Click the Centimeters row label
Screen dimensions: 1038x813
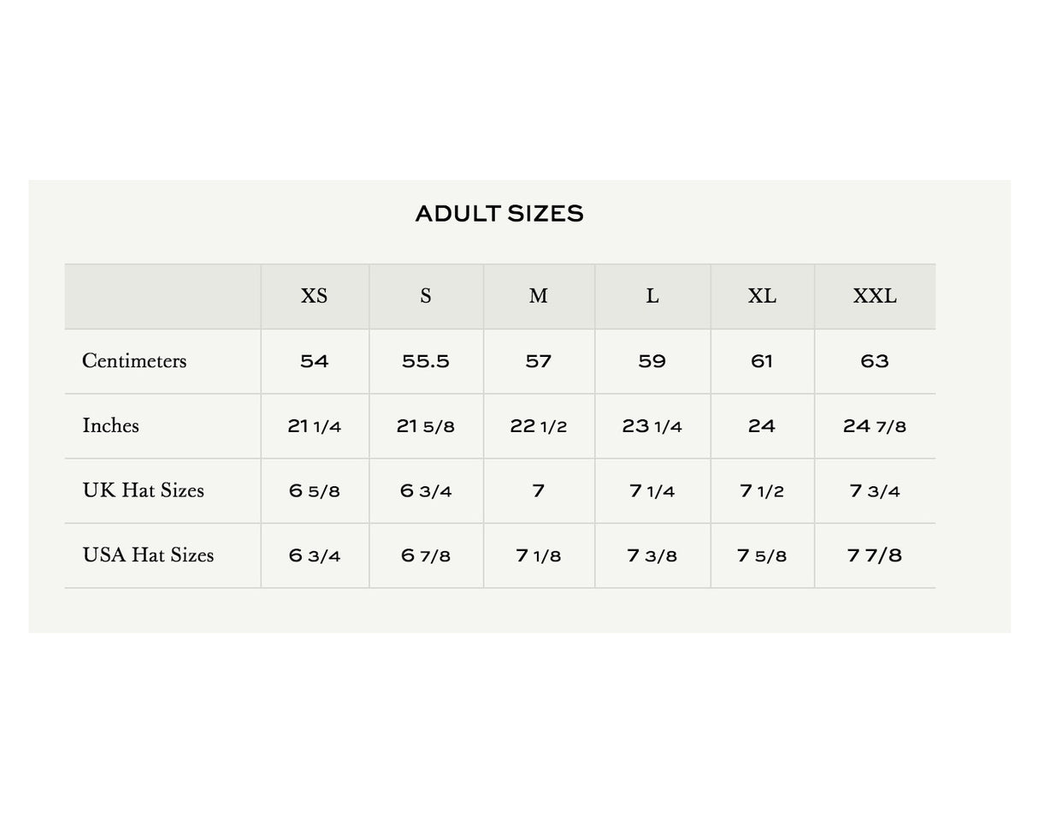point(134,361)
